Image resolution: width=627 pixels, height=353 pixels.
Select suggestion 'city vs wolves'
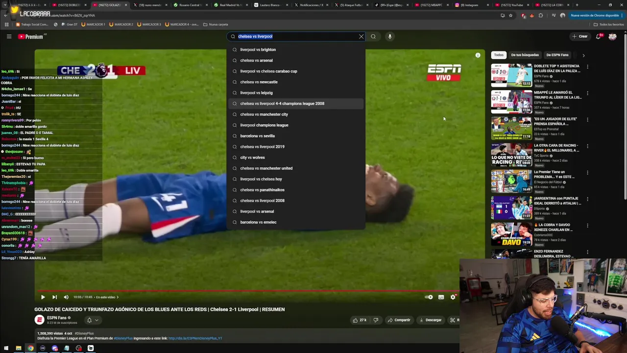(296, 157)
